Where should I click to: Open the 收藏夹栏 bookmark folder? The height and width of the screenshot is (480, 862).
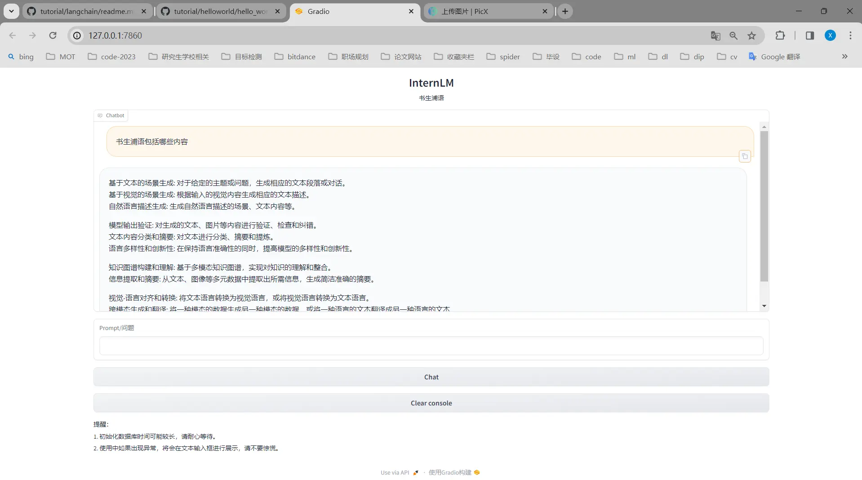click(x=454, y=57)
